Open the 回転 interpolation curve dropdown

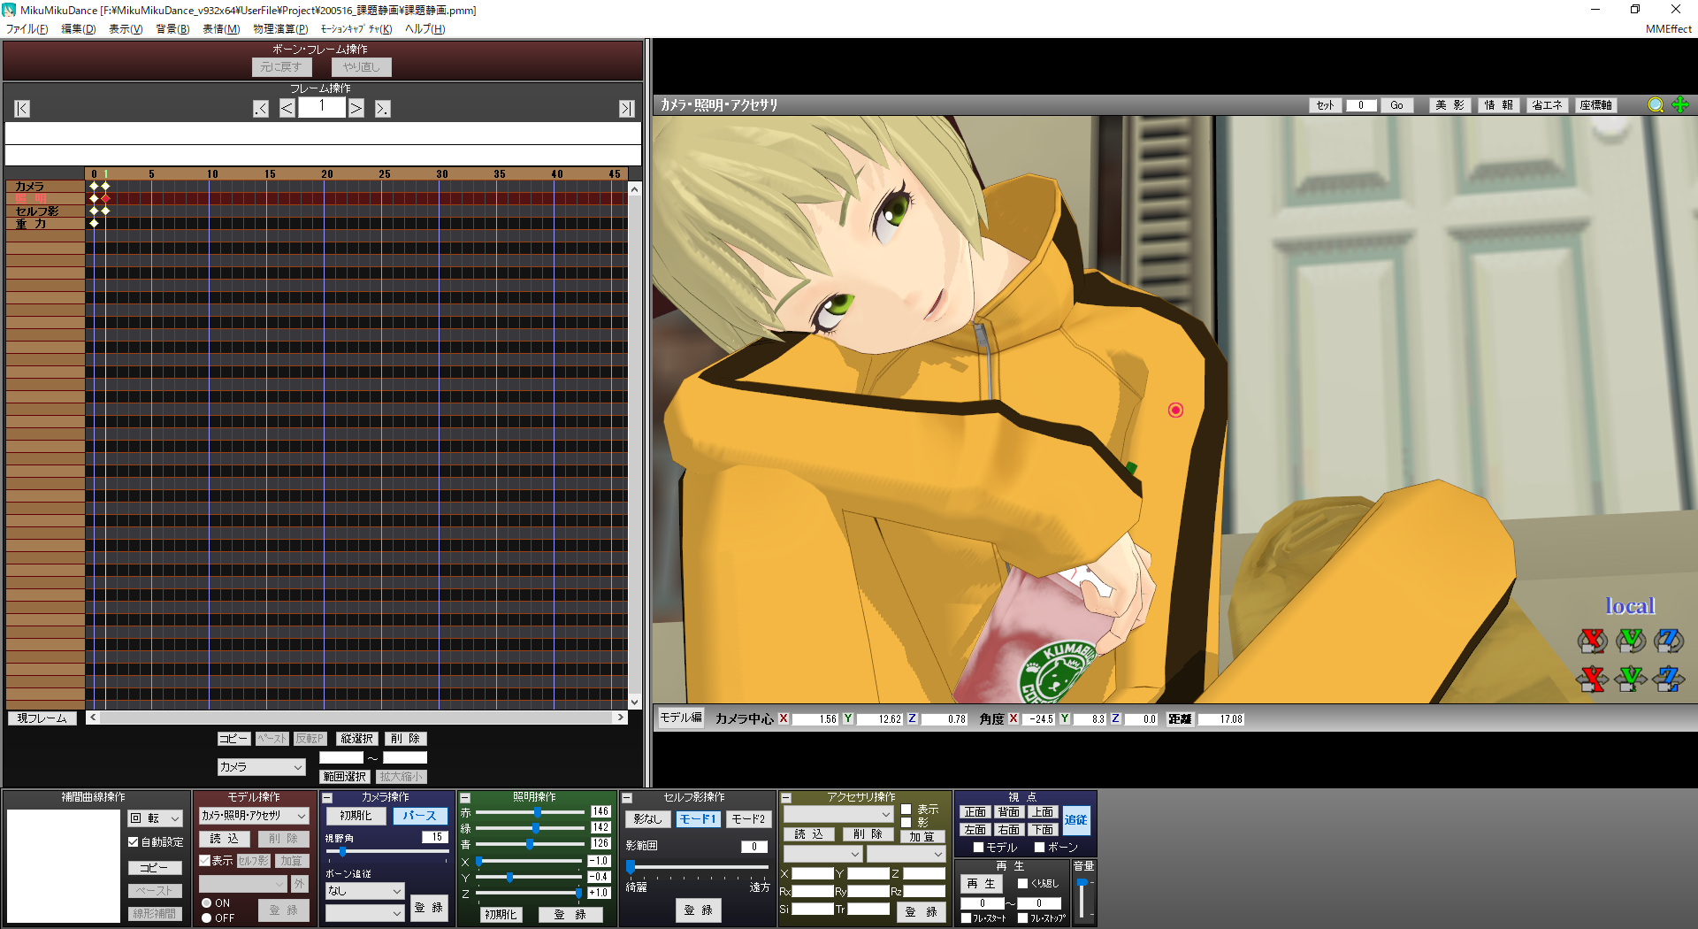(x=155, y=818)
